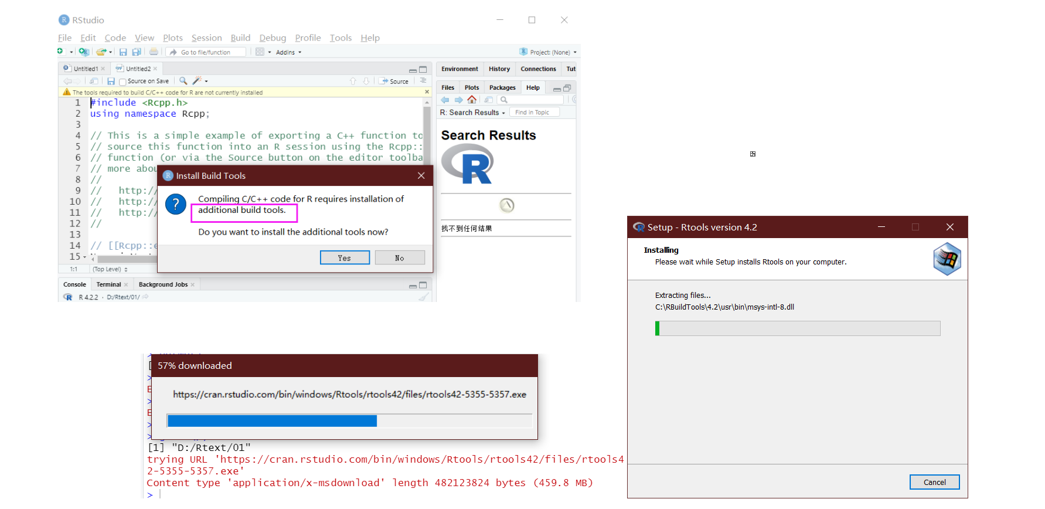
Task: Switch to the Plots tab
Action: pos(472,87)
